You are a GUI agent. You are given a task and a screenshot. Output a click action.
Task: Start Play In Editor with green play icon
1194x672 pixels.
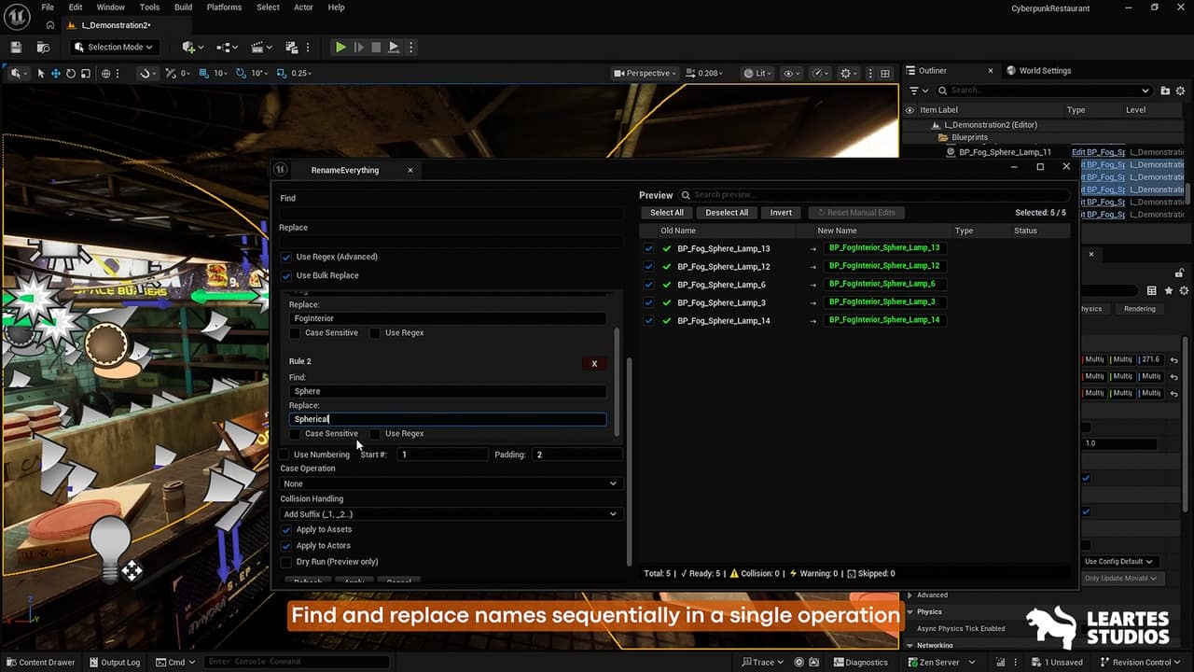tap(340, 47)
